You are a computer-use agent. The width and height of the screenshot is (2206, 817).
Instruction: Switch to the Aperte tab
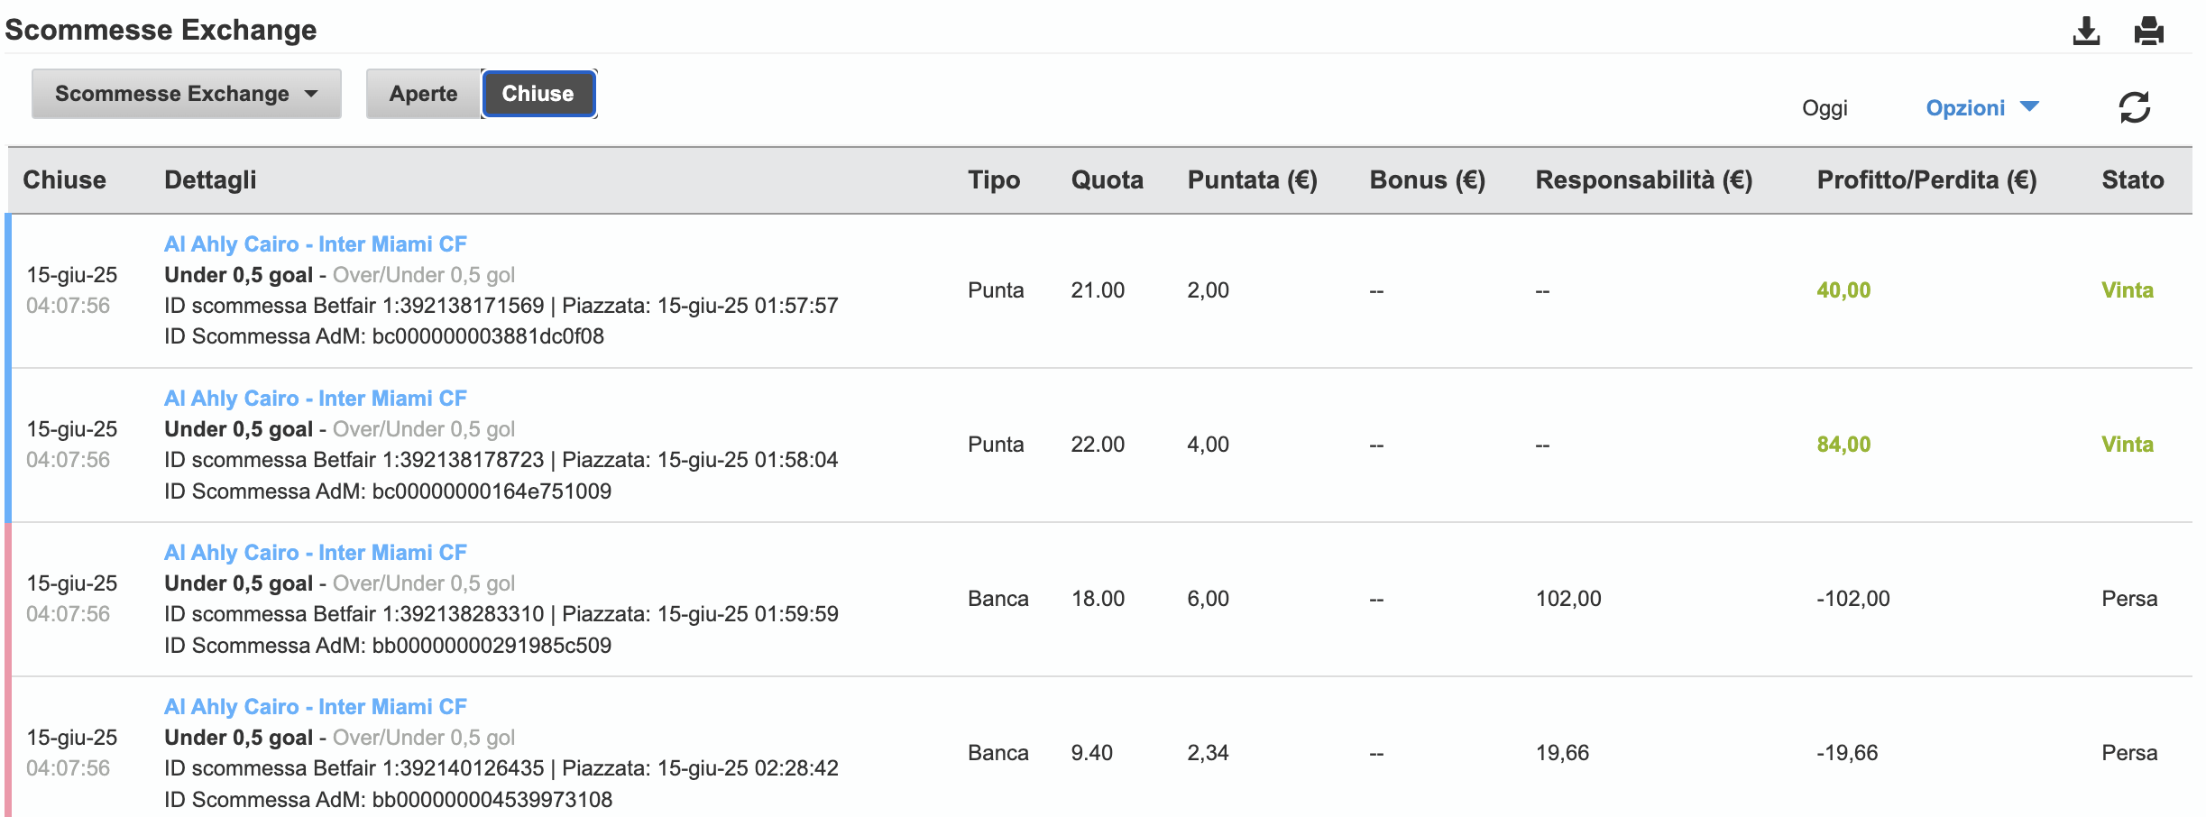tap(423, 94)
